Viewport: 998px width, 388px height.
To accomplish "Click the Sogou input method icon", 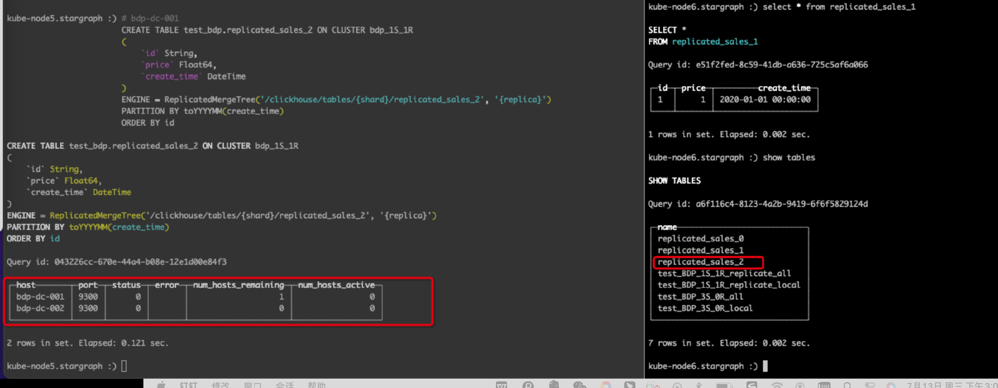I will (x=751, y=385).
